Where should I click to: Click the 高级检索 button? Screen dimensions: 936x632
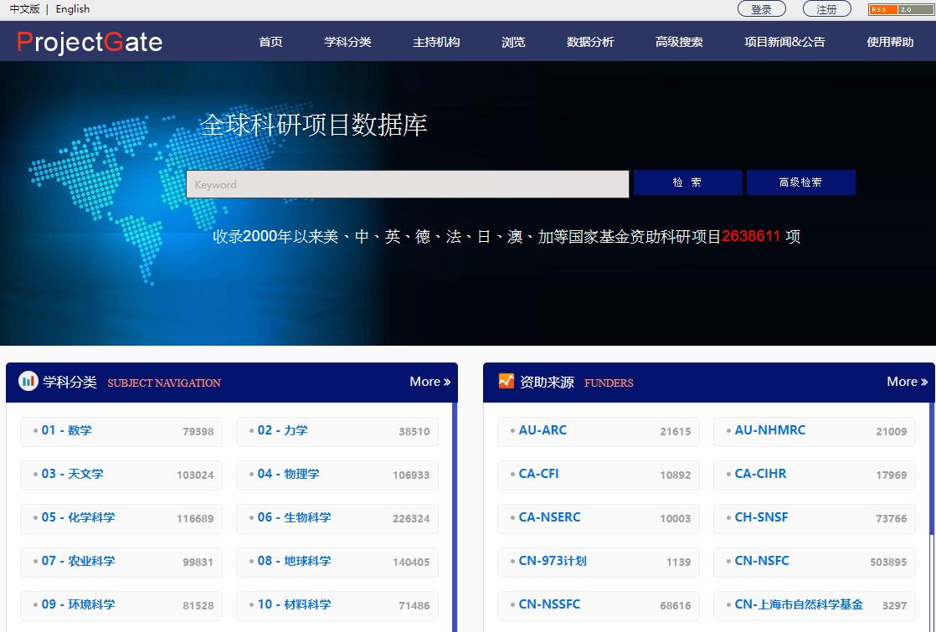pos(800,182)
